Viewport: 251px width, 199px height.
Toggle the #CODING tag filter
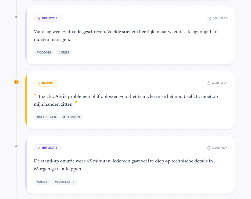44,52
